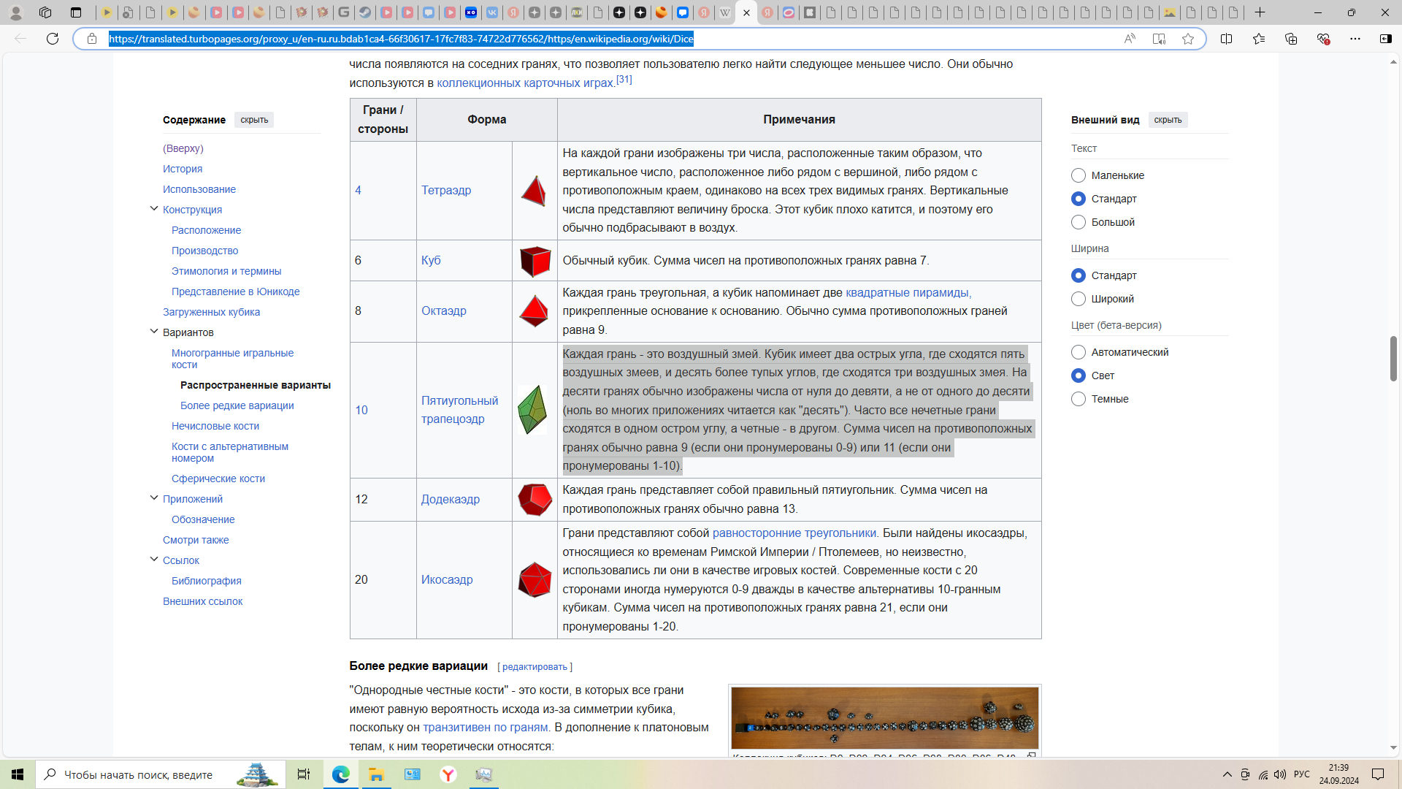
Task: Open the red dodecahedron shape image
Action: [x=535, y=500]
